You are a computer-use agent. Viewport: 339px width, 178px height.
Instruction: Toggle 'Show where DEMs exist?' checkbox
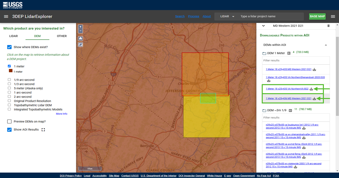tap(9, 47)
